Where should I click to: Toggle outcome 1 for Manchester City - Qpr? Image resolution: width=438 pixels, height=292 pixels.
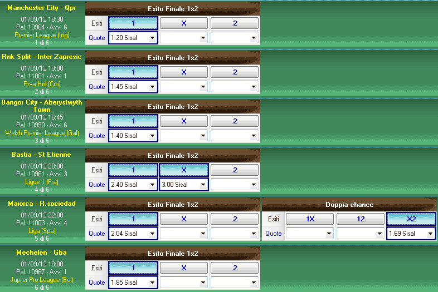click(133, 23)
